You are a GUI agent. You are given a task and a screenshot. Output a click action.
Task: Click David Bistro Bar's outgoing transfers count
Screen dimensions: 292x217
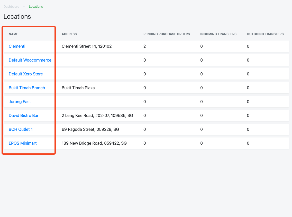click(x=248, y=116)
